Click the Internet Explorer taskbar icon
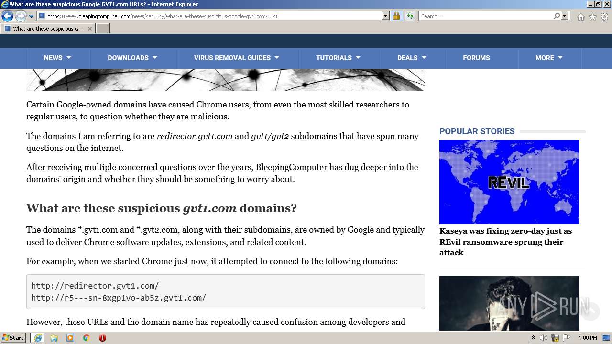The height and width of the screenshot is (344, 612). (38, 338)
